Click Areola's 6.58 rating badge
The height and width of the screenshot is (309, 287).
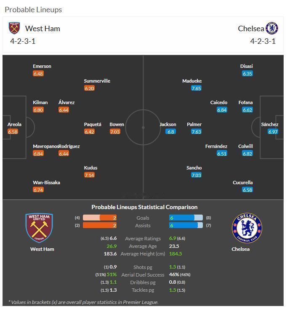pos(13,132)
